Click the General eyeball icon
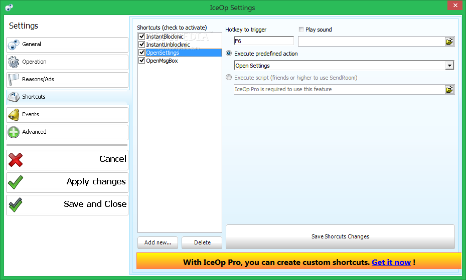The width and height of the screenshot is (466, 280). 14,45
